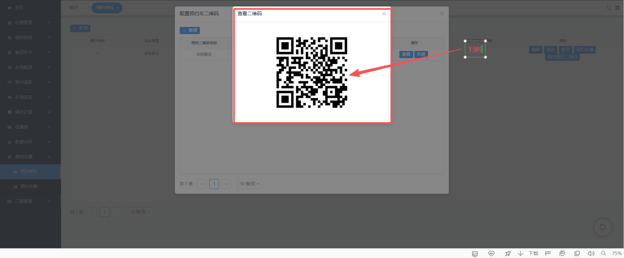Collapse 预约车辆 sidebar menu
624x258 pixels.
tap(31, 157)
